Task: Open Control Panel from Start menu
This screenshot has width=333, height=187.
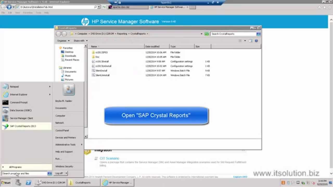Action: (62, 131)
